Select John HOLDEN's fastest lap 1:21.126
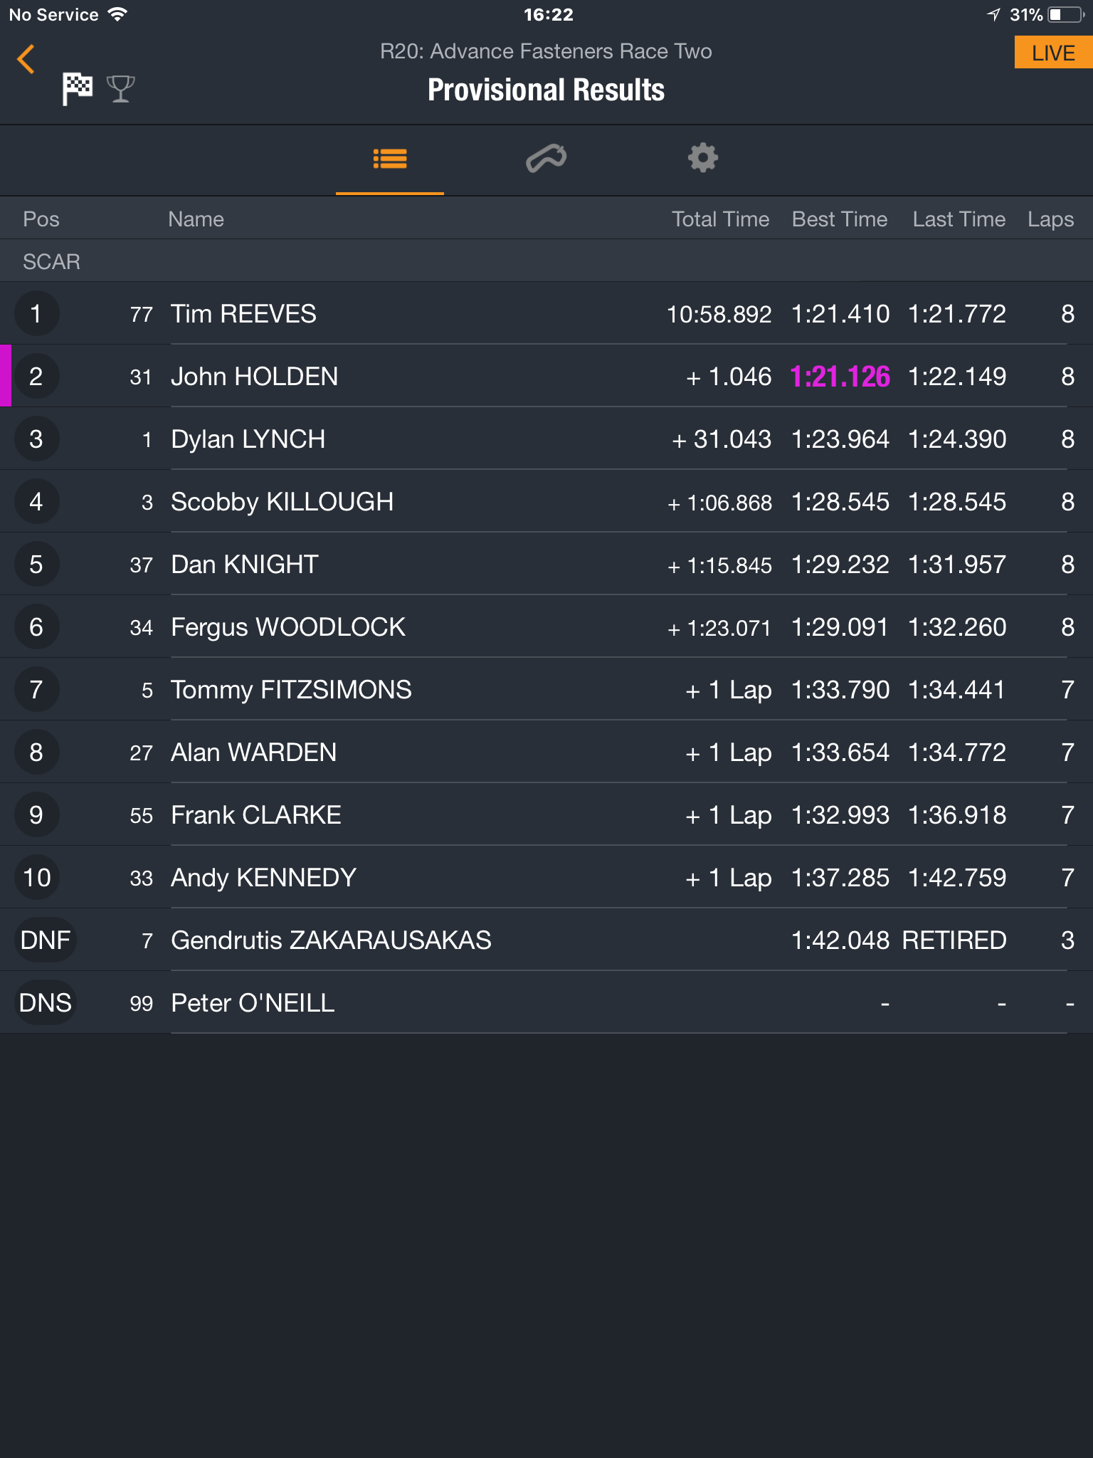Image resolution: width=1093 pixels, height=1458 pixels. 840,377
